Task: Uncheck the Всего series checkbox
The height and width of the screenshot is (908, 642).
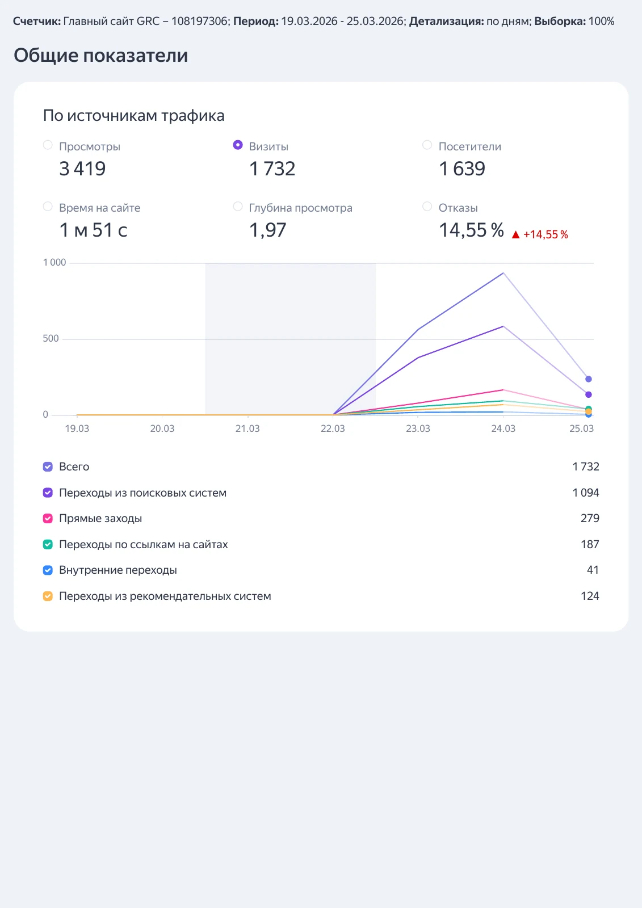Action: tap(48, 466)
